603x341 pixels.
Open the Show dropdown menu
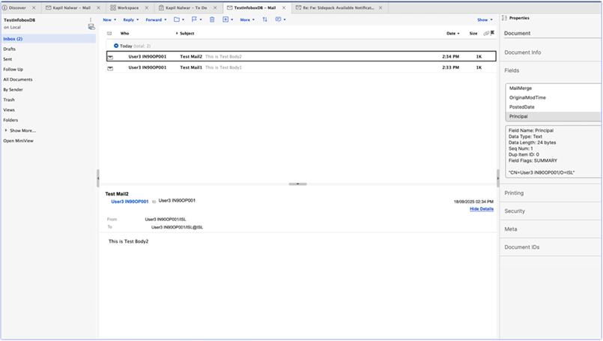tap(485, 19)
